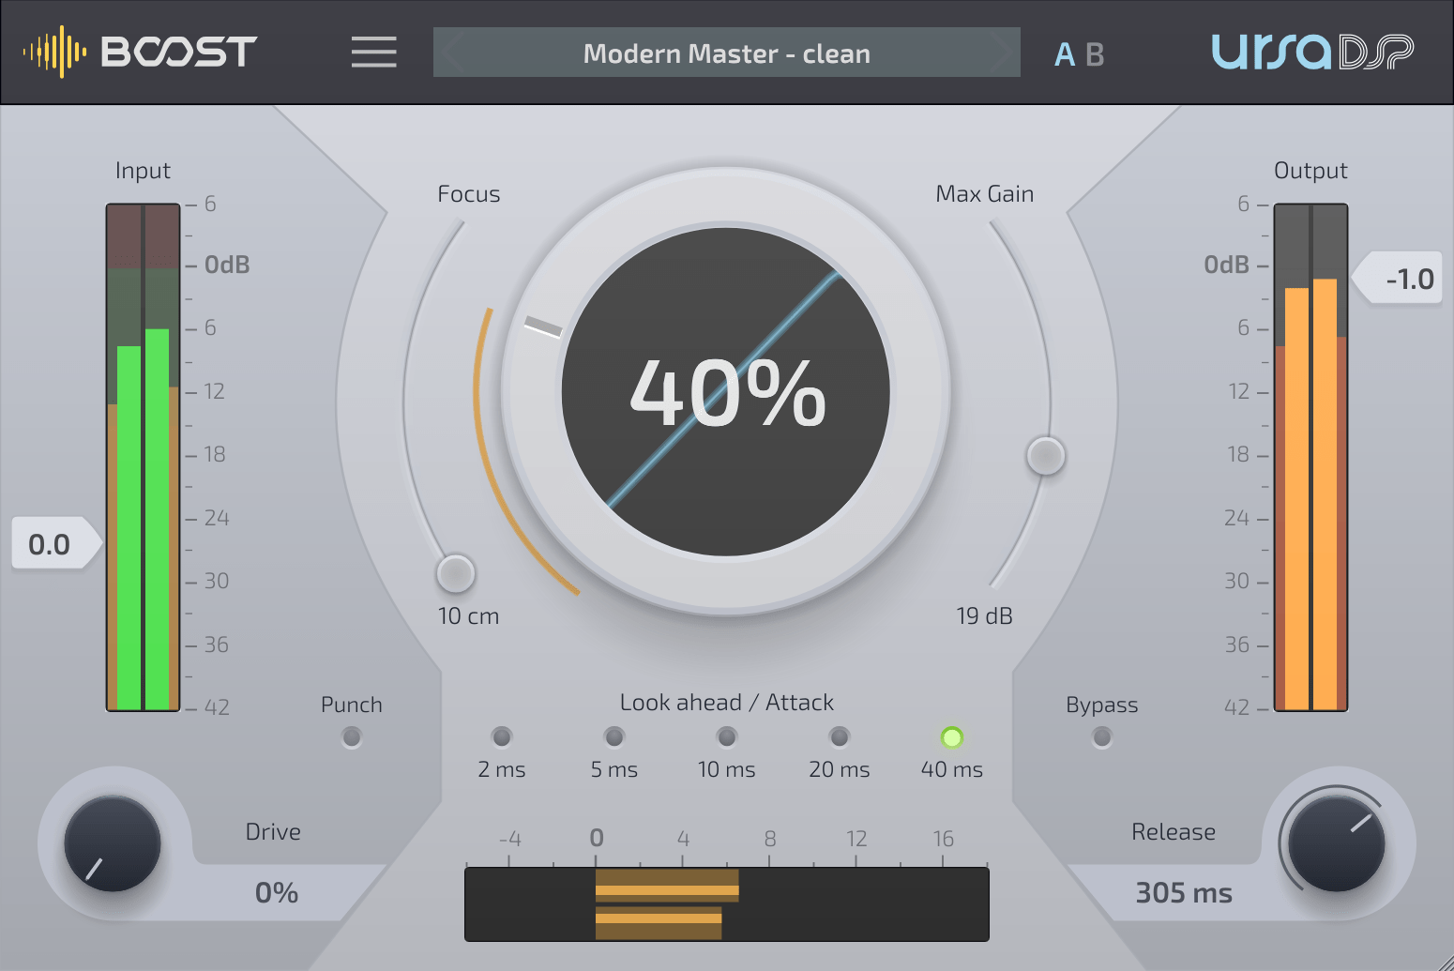Open the Modern Master - clean preset list
1454x971 pixels.
click(x=727, y=53)
